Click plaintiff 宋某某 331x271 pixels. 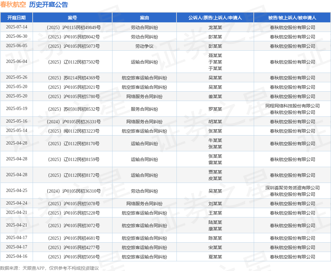point(215,247)
